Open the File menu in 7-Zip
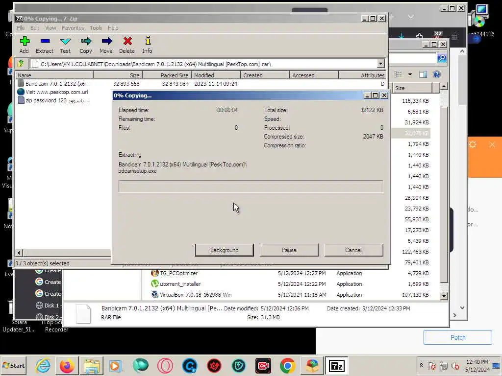The image size is (502, 376). pos(21,28)
